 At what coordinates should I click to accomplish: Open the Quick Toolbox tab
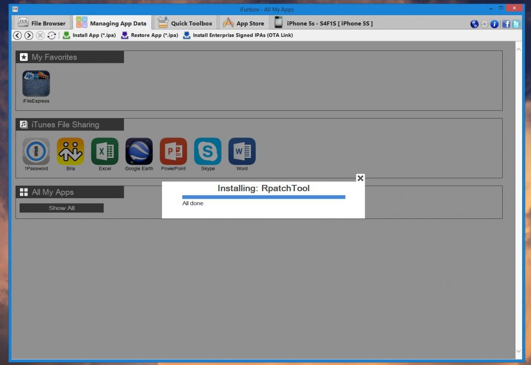[185, 23]
